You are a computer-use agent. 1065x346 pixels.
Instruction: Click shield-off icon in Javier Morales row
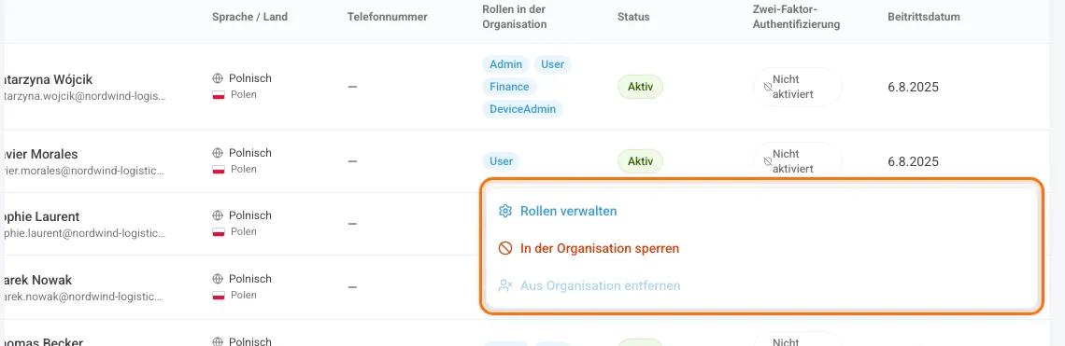(x=767, y=161)
